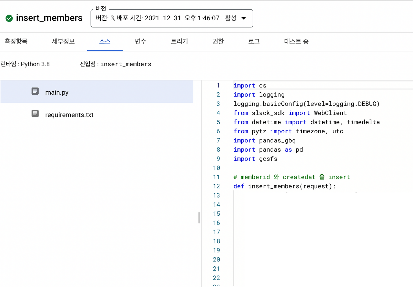This screenshot has width=413, height=287.
Task: Open the 변수 tab
Action: [141, 41]
